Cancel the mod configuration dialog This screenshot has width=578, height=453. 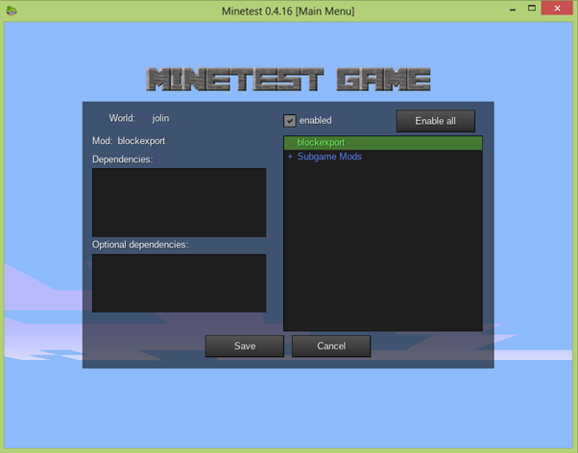(x=331, y=346)
